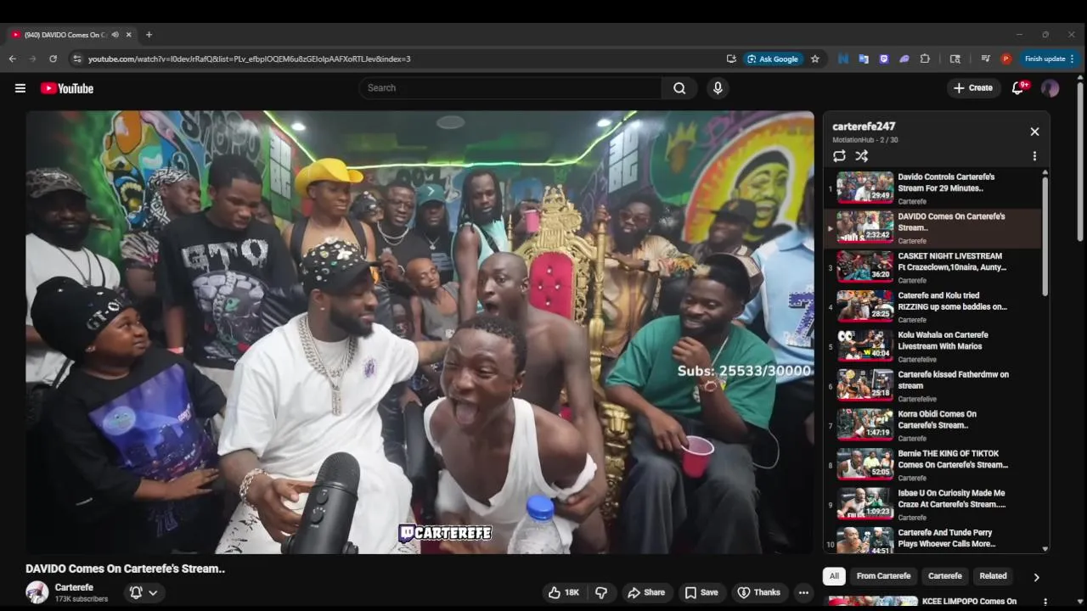Open Carterefe channel name link
1087x611 pixels.
point(74,587)
